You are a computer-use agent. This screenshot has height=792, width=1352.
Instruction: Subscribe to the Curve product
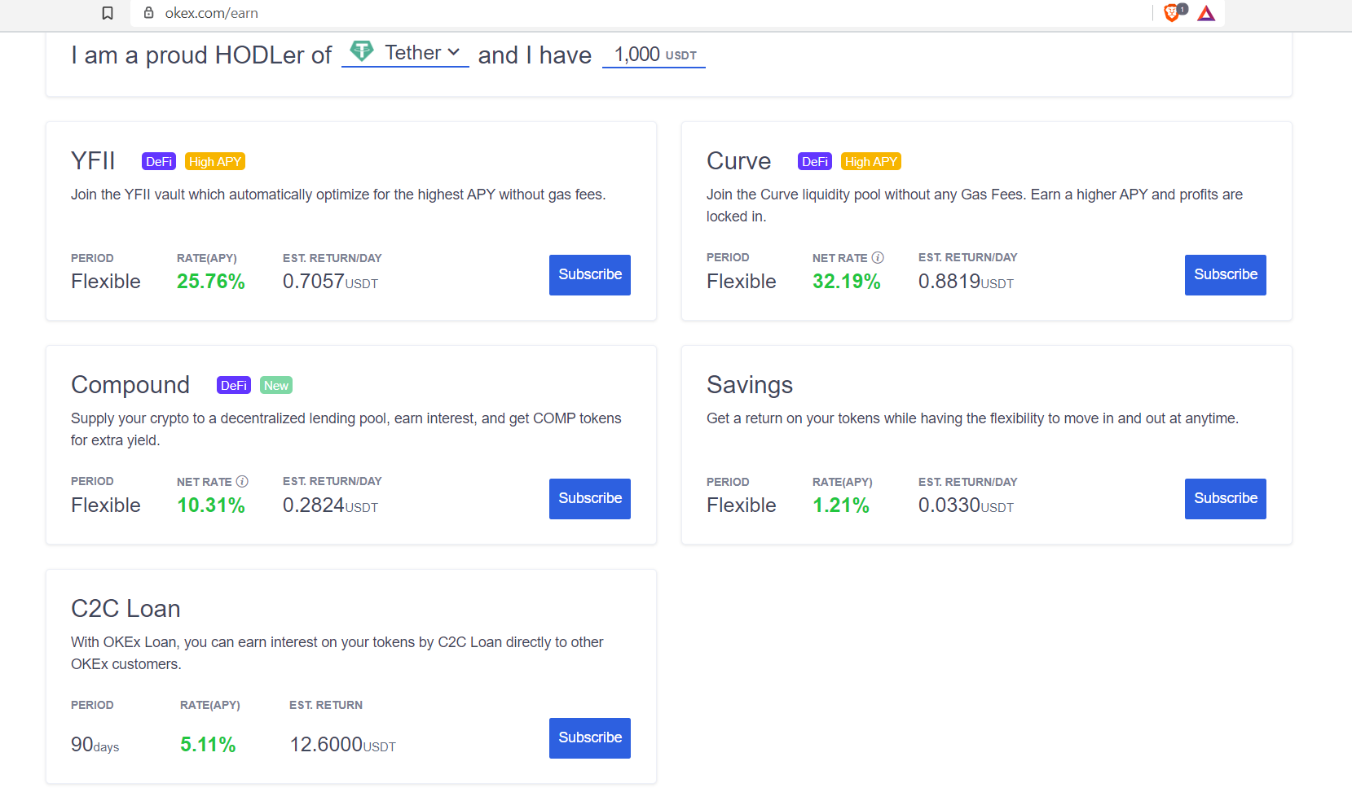click(x=1226, y=275)
